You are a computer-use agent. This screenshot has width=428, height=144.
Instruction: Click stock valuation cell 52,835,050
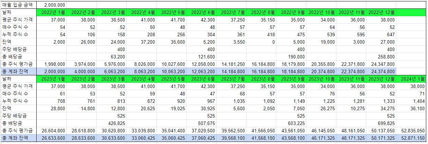(411, 130)
